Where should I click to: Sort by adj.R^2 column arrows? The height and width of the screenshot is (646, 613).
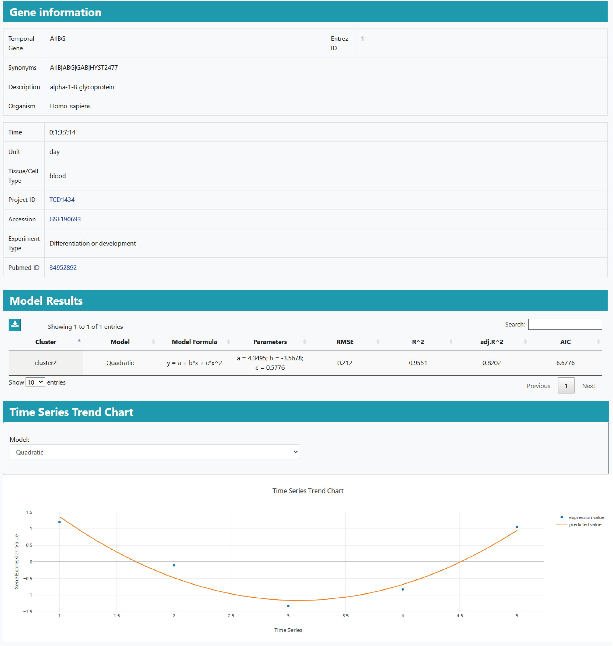point(525,342)
